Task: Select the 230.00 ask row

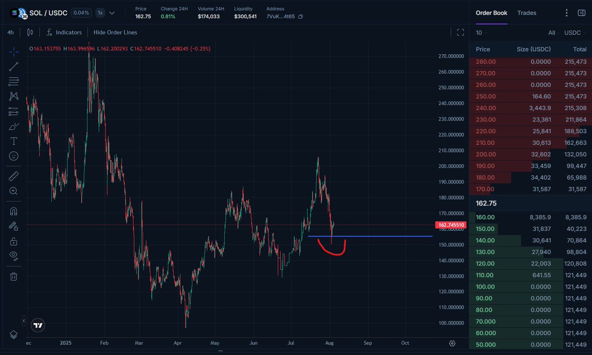Action: click(531, 120)
